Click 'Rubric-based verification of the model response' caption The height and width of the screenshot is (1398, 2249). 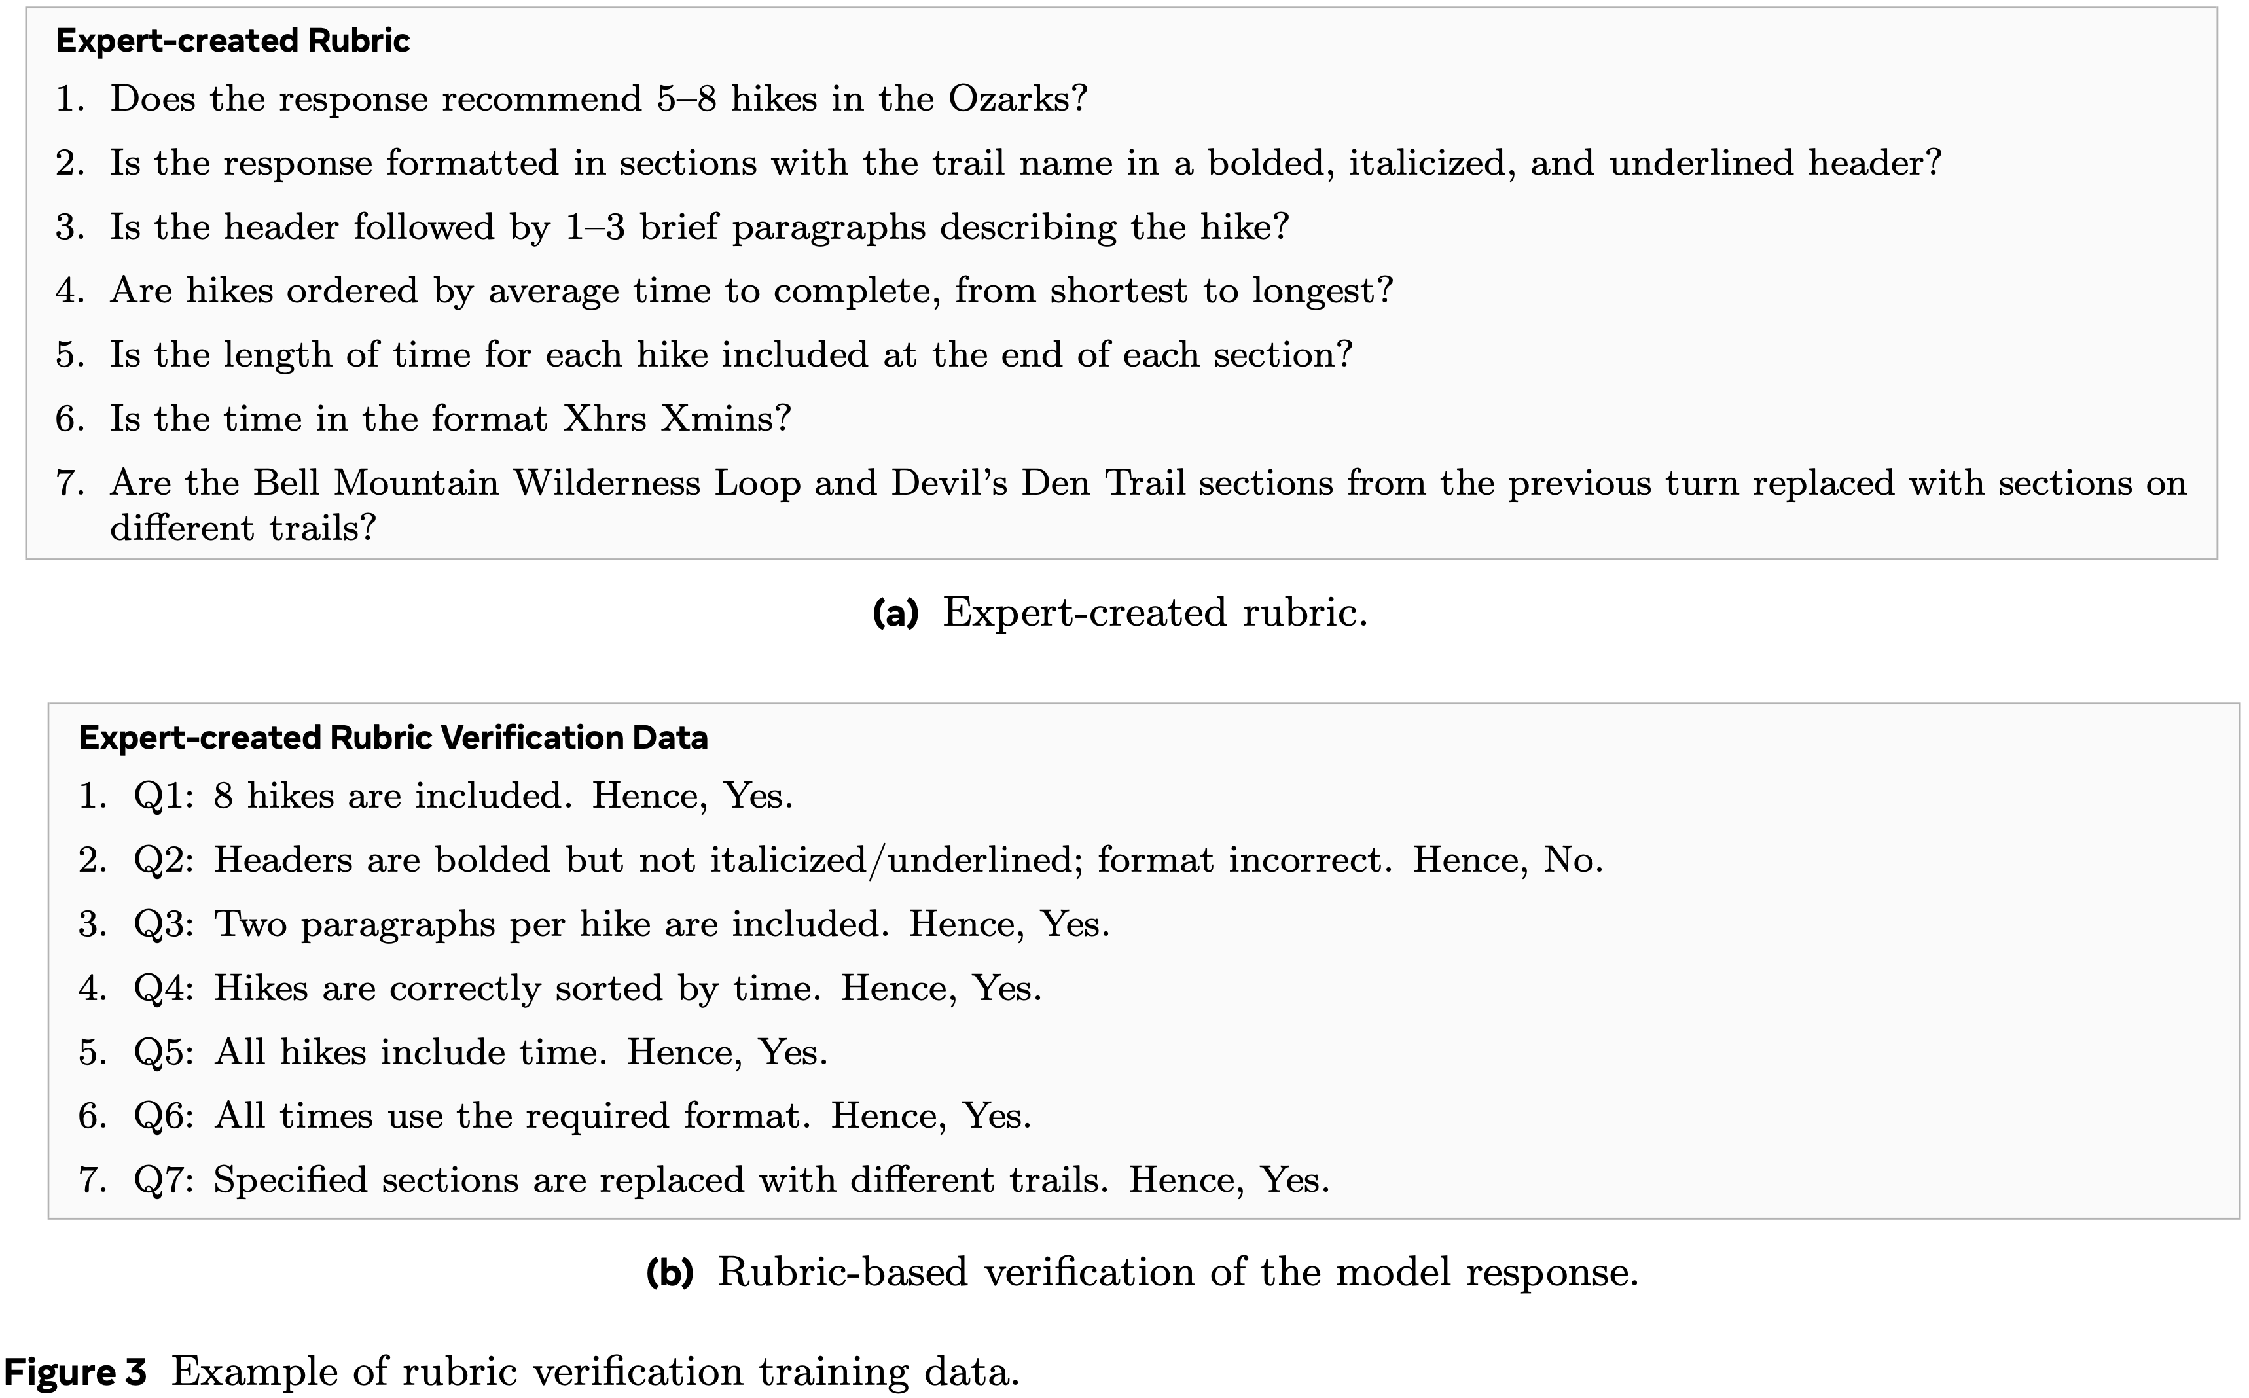pos(1177,1272)
